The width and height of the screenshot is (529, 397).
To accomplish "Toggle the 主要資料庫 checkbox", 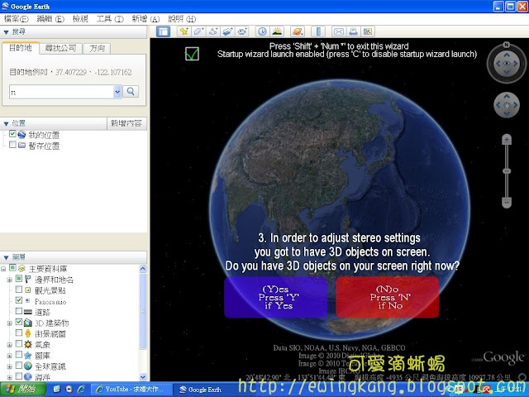I will coord(12,268).
